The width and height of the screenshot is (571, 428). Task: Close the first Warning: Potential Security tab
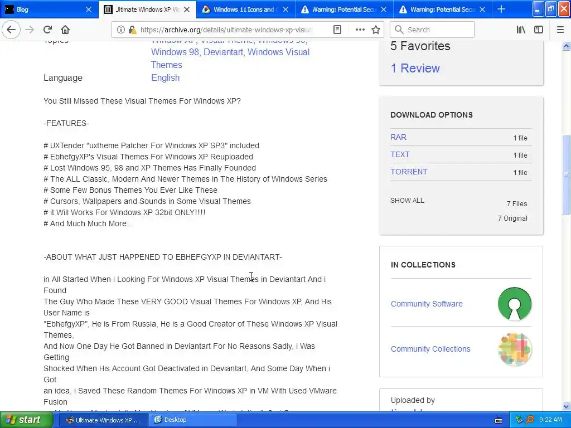click(x=384, y=9)
